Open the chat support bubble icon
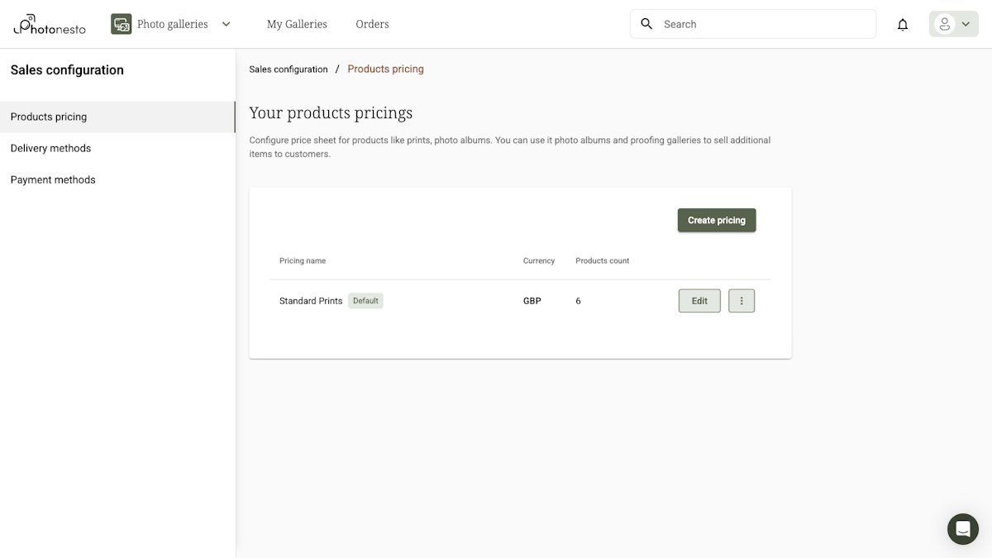This screenshot has width=992, height=558. pos(962,529)
